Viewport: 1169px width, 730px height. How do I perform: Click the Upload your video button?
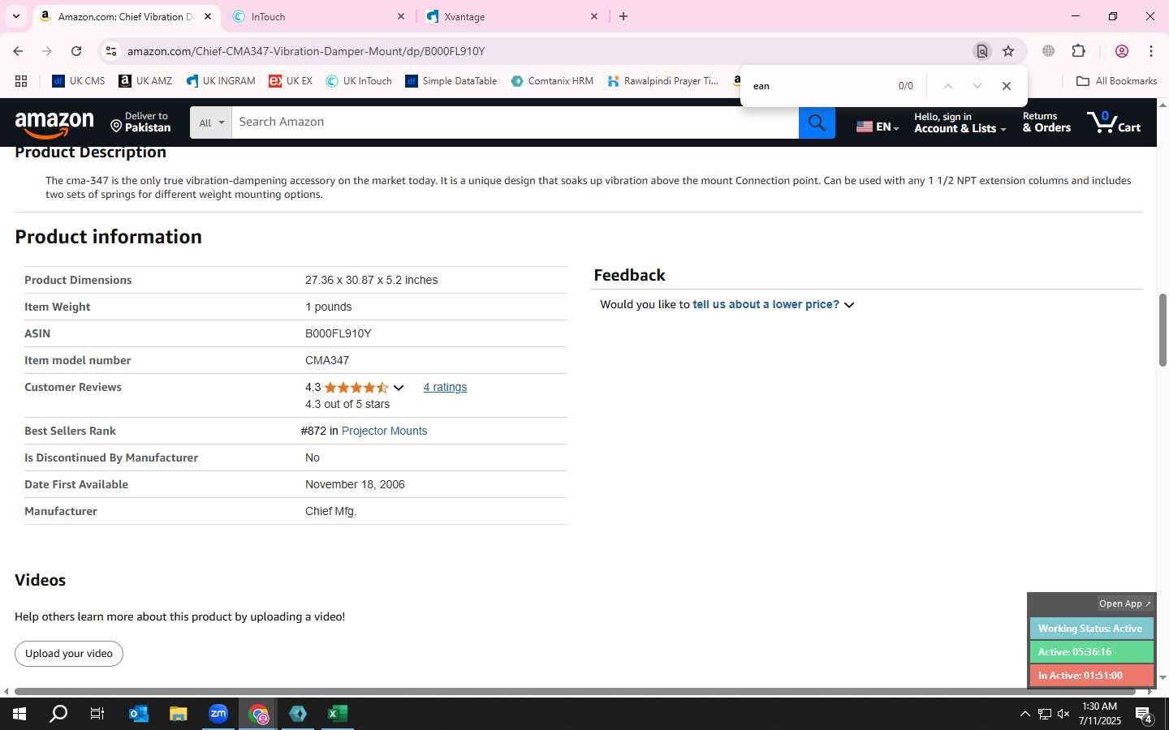click(69, 654)
